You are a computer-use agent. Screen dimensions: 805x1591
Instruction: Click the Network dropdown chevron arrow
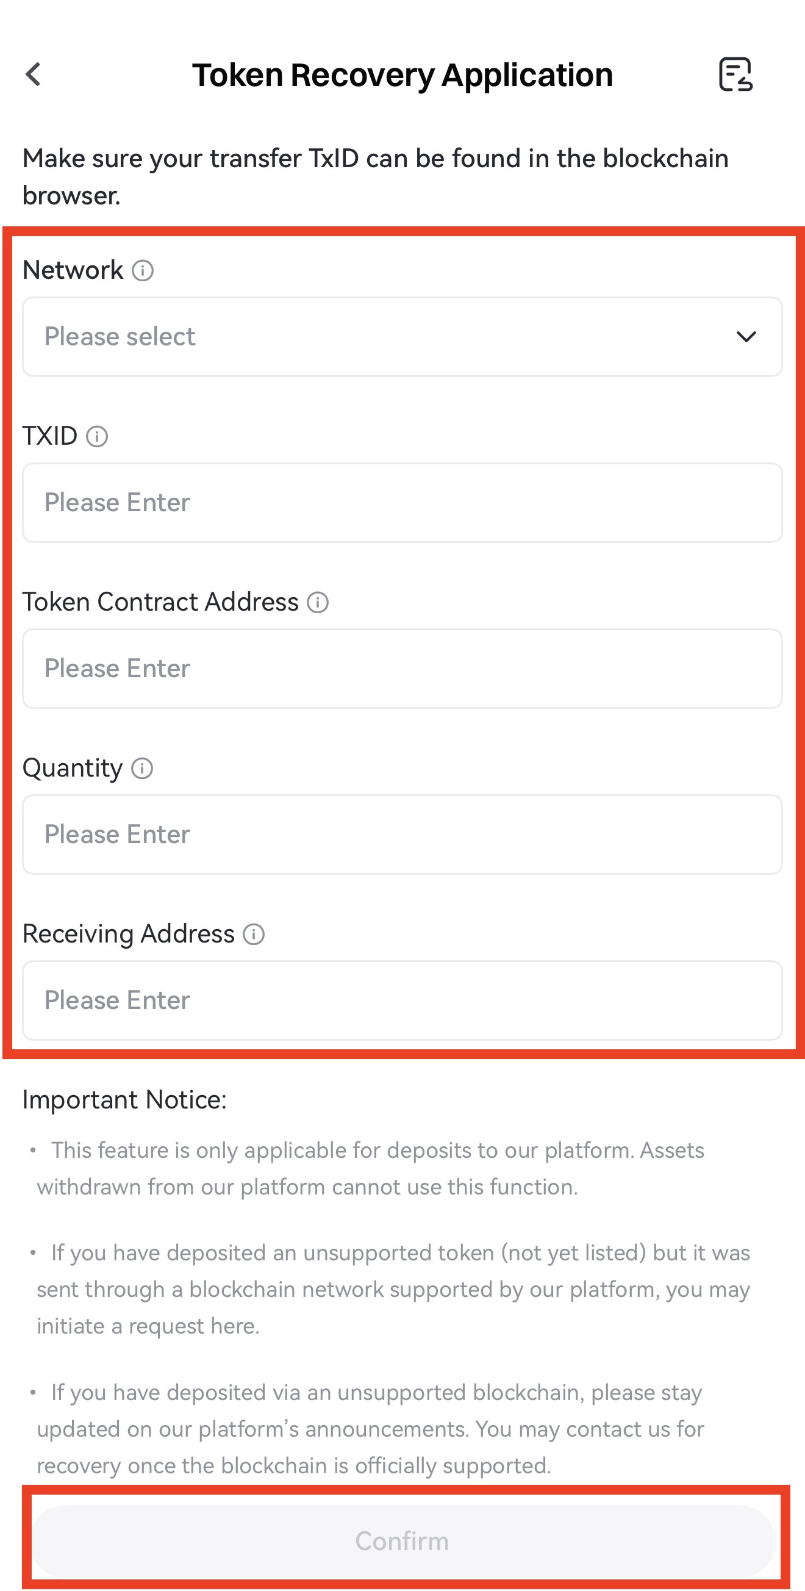[746, 337]
